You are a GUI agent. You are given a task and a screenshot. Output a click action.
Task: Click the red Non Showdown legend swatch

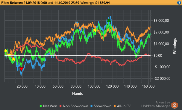[60, 106]
